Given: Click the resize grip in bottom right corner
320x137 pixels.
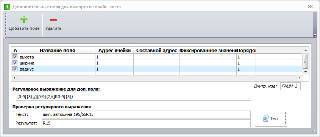Looking at the screenshot, I should click(314, 131).
